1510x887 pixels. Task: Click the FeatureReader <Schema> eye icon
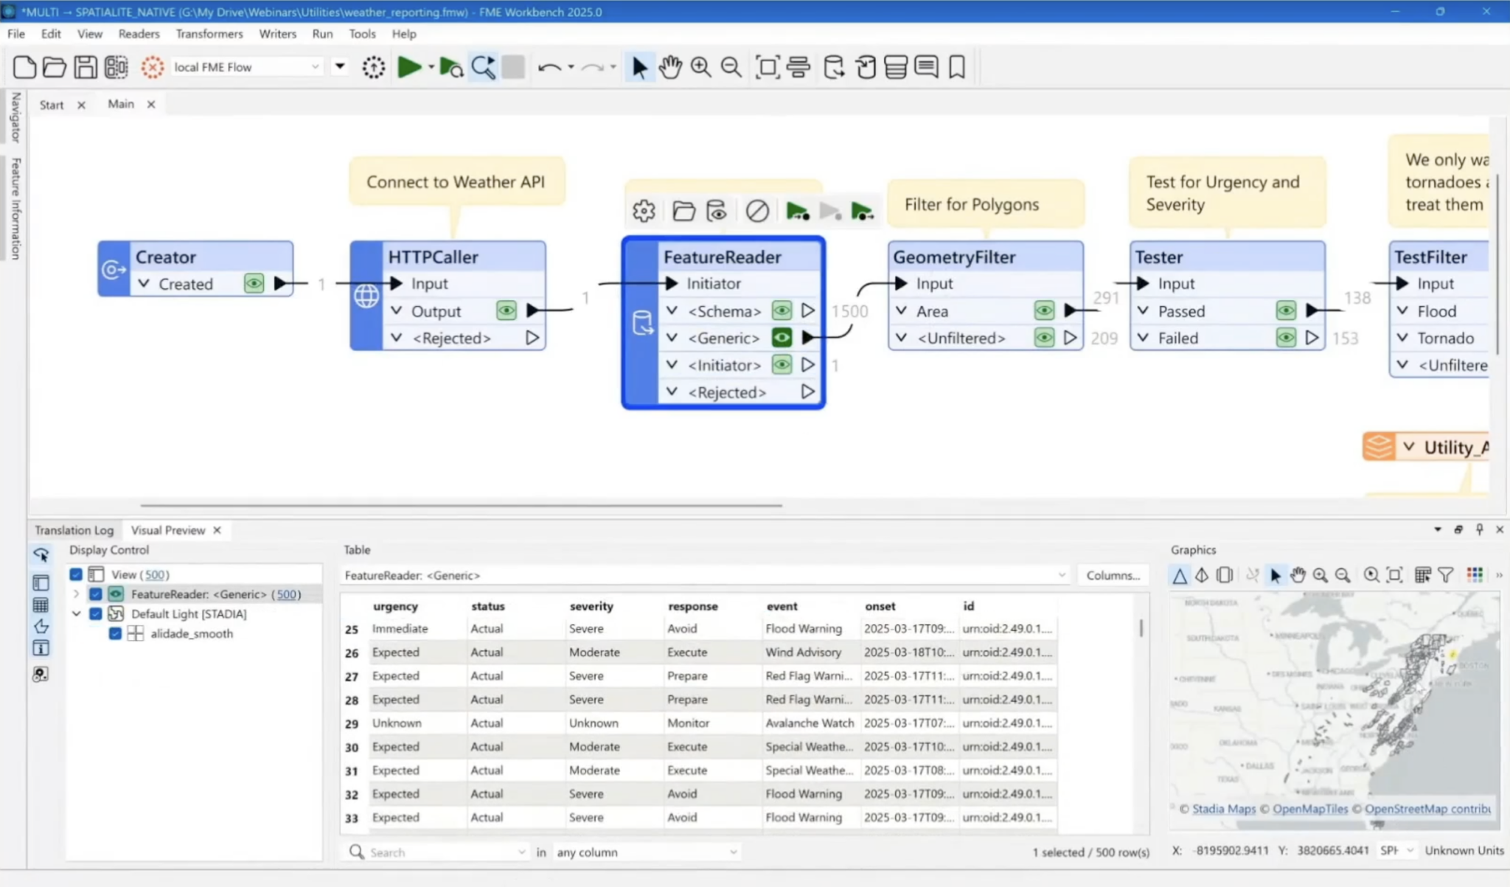pyautogui.click(x=782, y=310)
